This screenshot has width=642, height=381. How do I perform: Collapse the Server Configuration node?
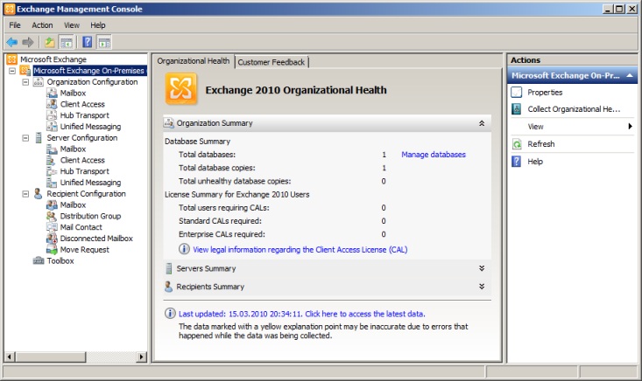(25, 138)
